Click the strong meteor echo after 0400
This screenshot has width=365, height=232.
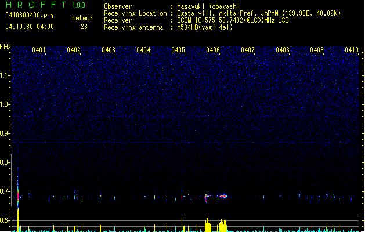[18, 191]
